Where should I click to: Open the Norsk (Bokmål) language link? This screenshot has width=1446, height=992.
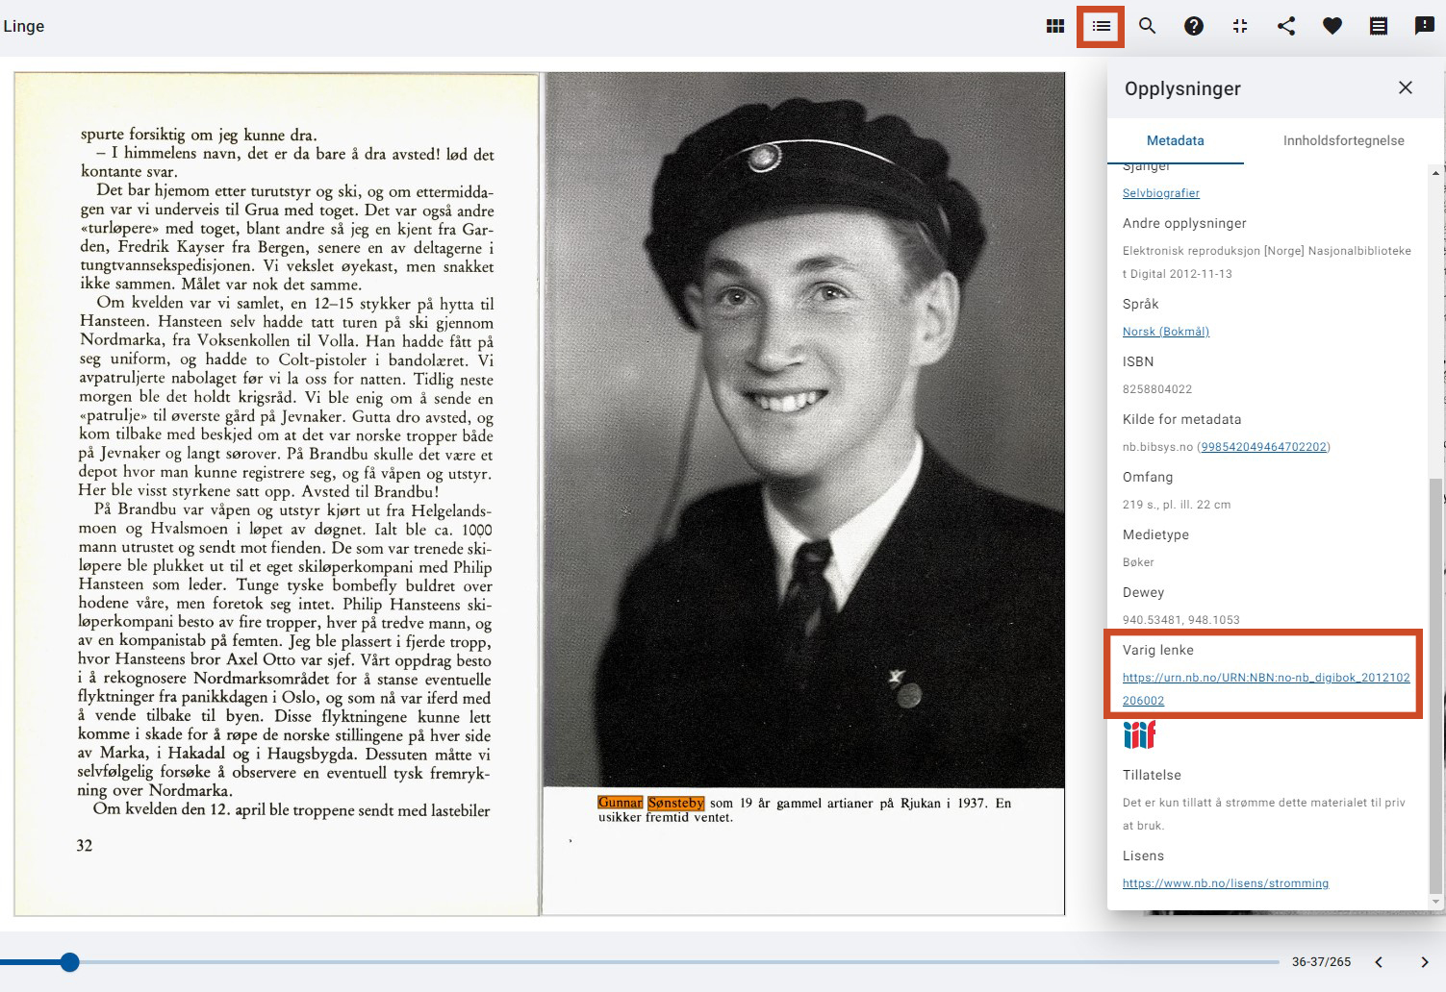(x=1166, y=332)
